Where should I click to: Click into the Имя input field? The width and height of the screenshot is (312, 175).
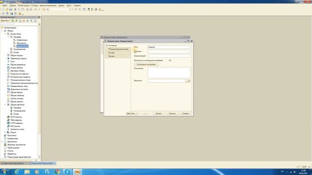[169, 47]
